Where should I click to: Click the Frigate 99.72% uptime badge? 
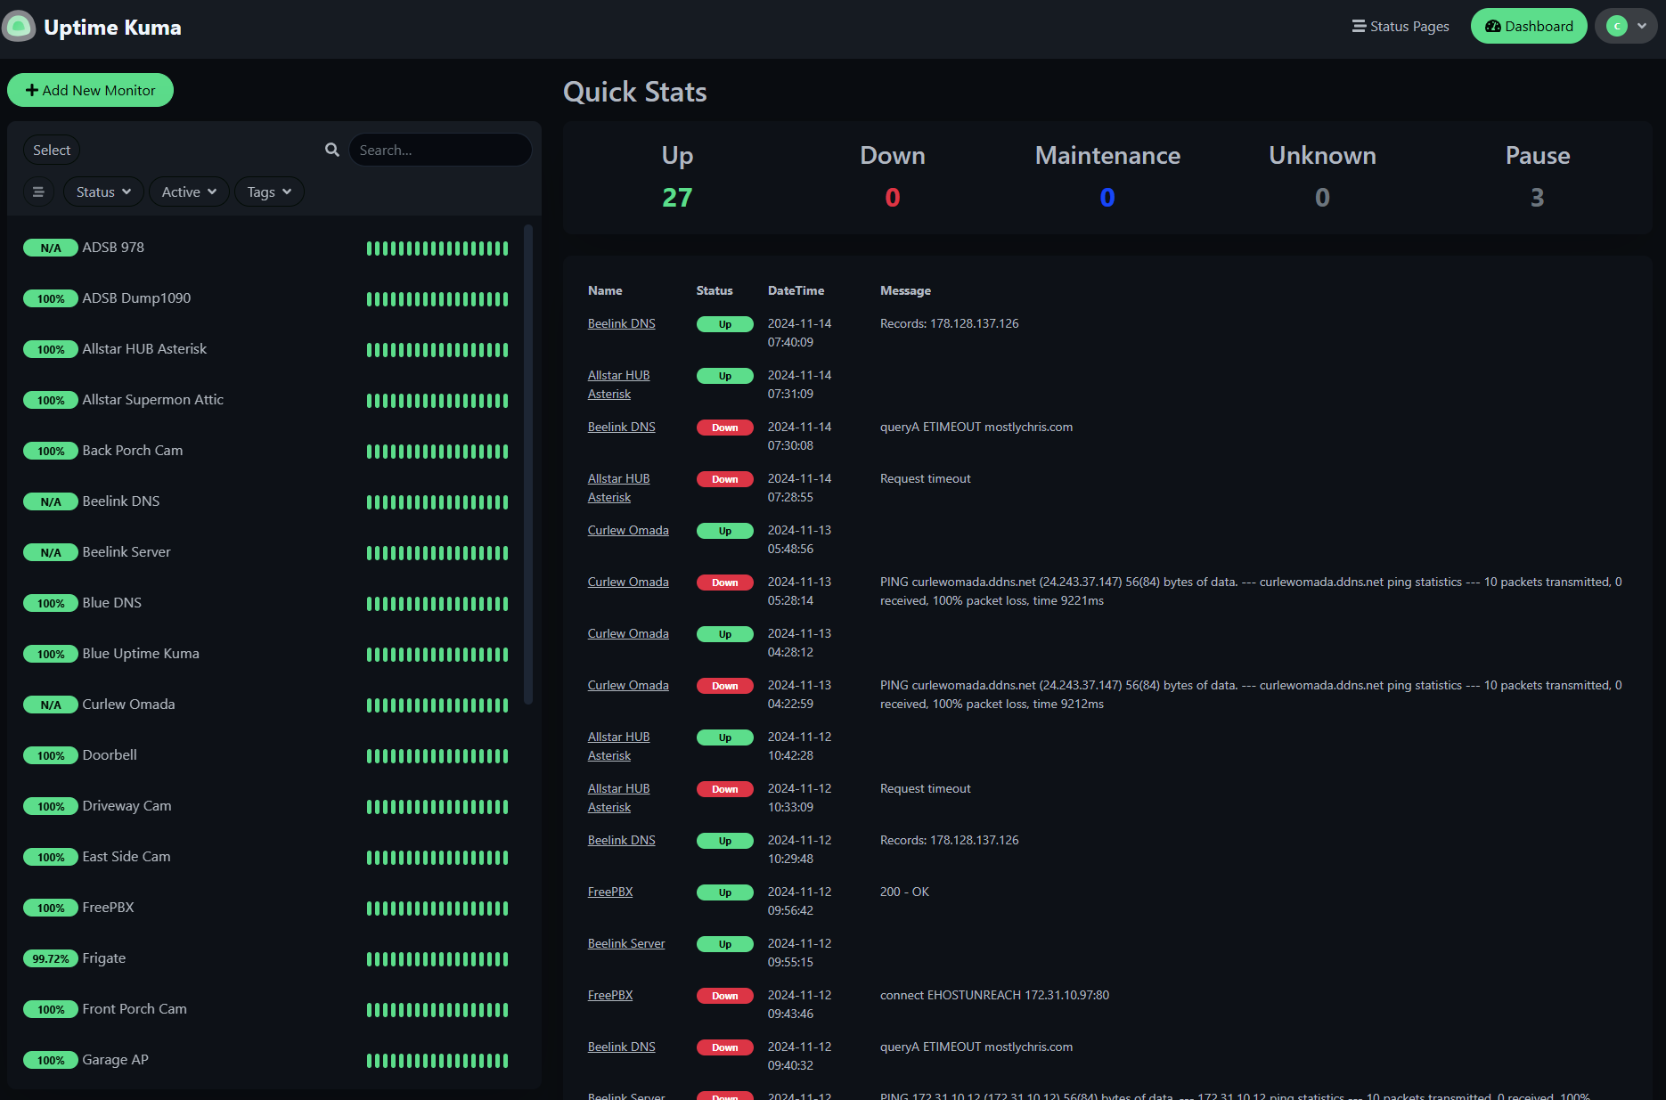click(x=51, y=959)
